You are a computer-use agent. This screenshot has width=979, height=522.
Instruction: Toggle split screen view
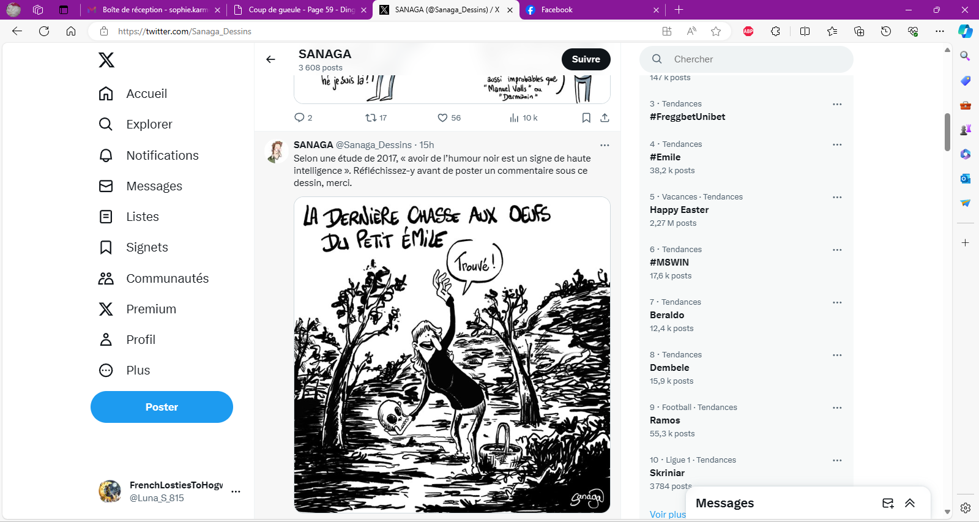[805, 31]
